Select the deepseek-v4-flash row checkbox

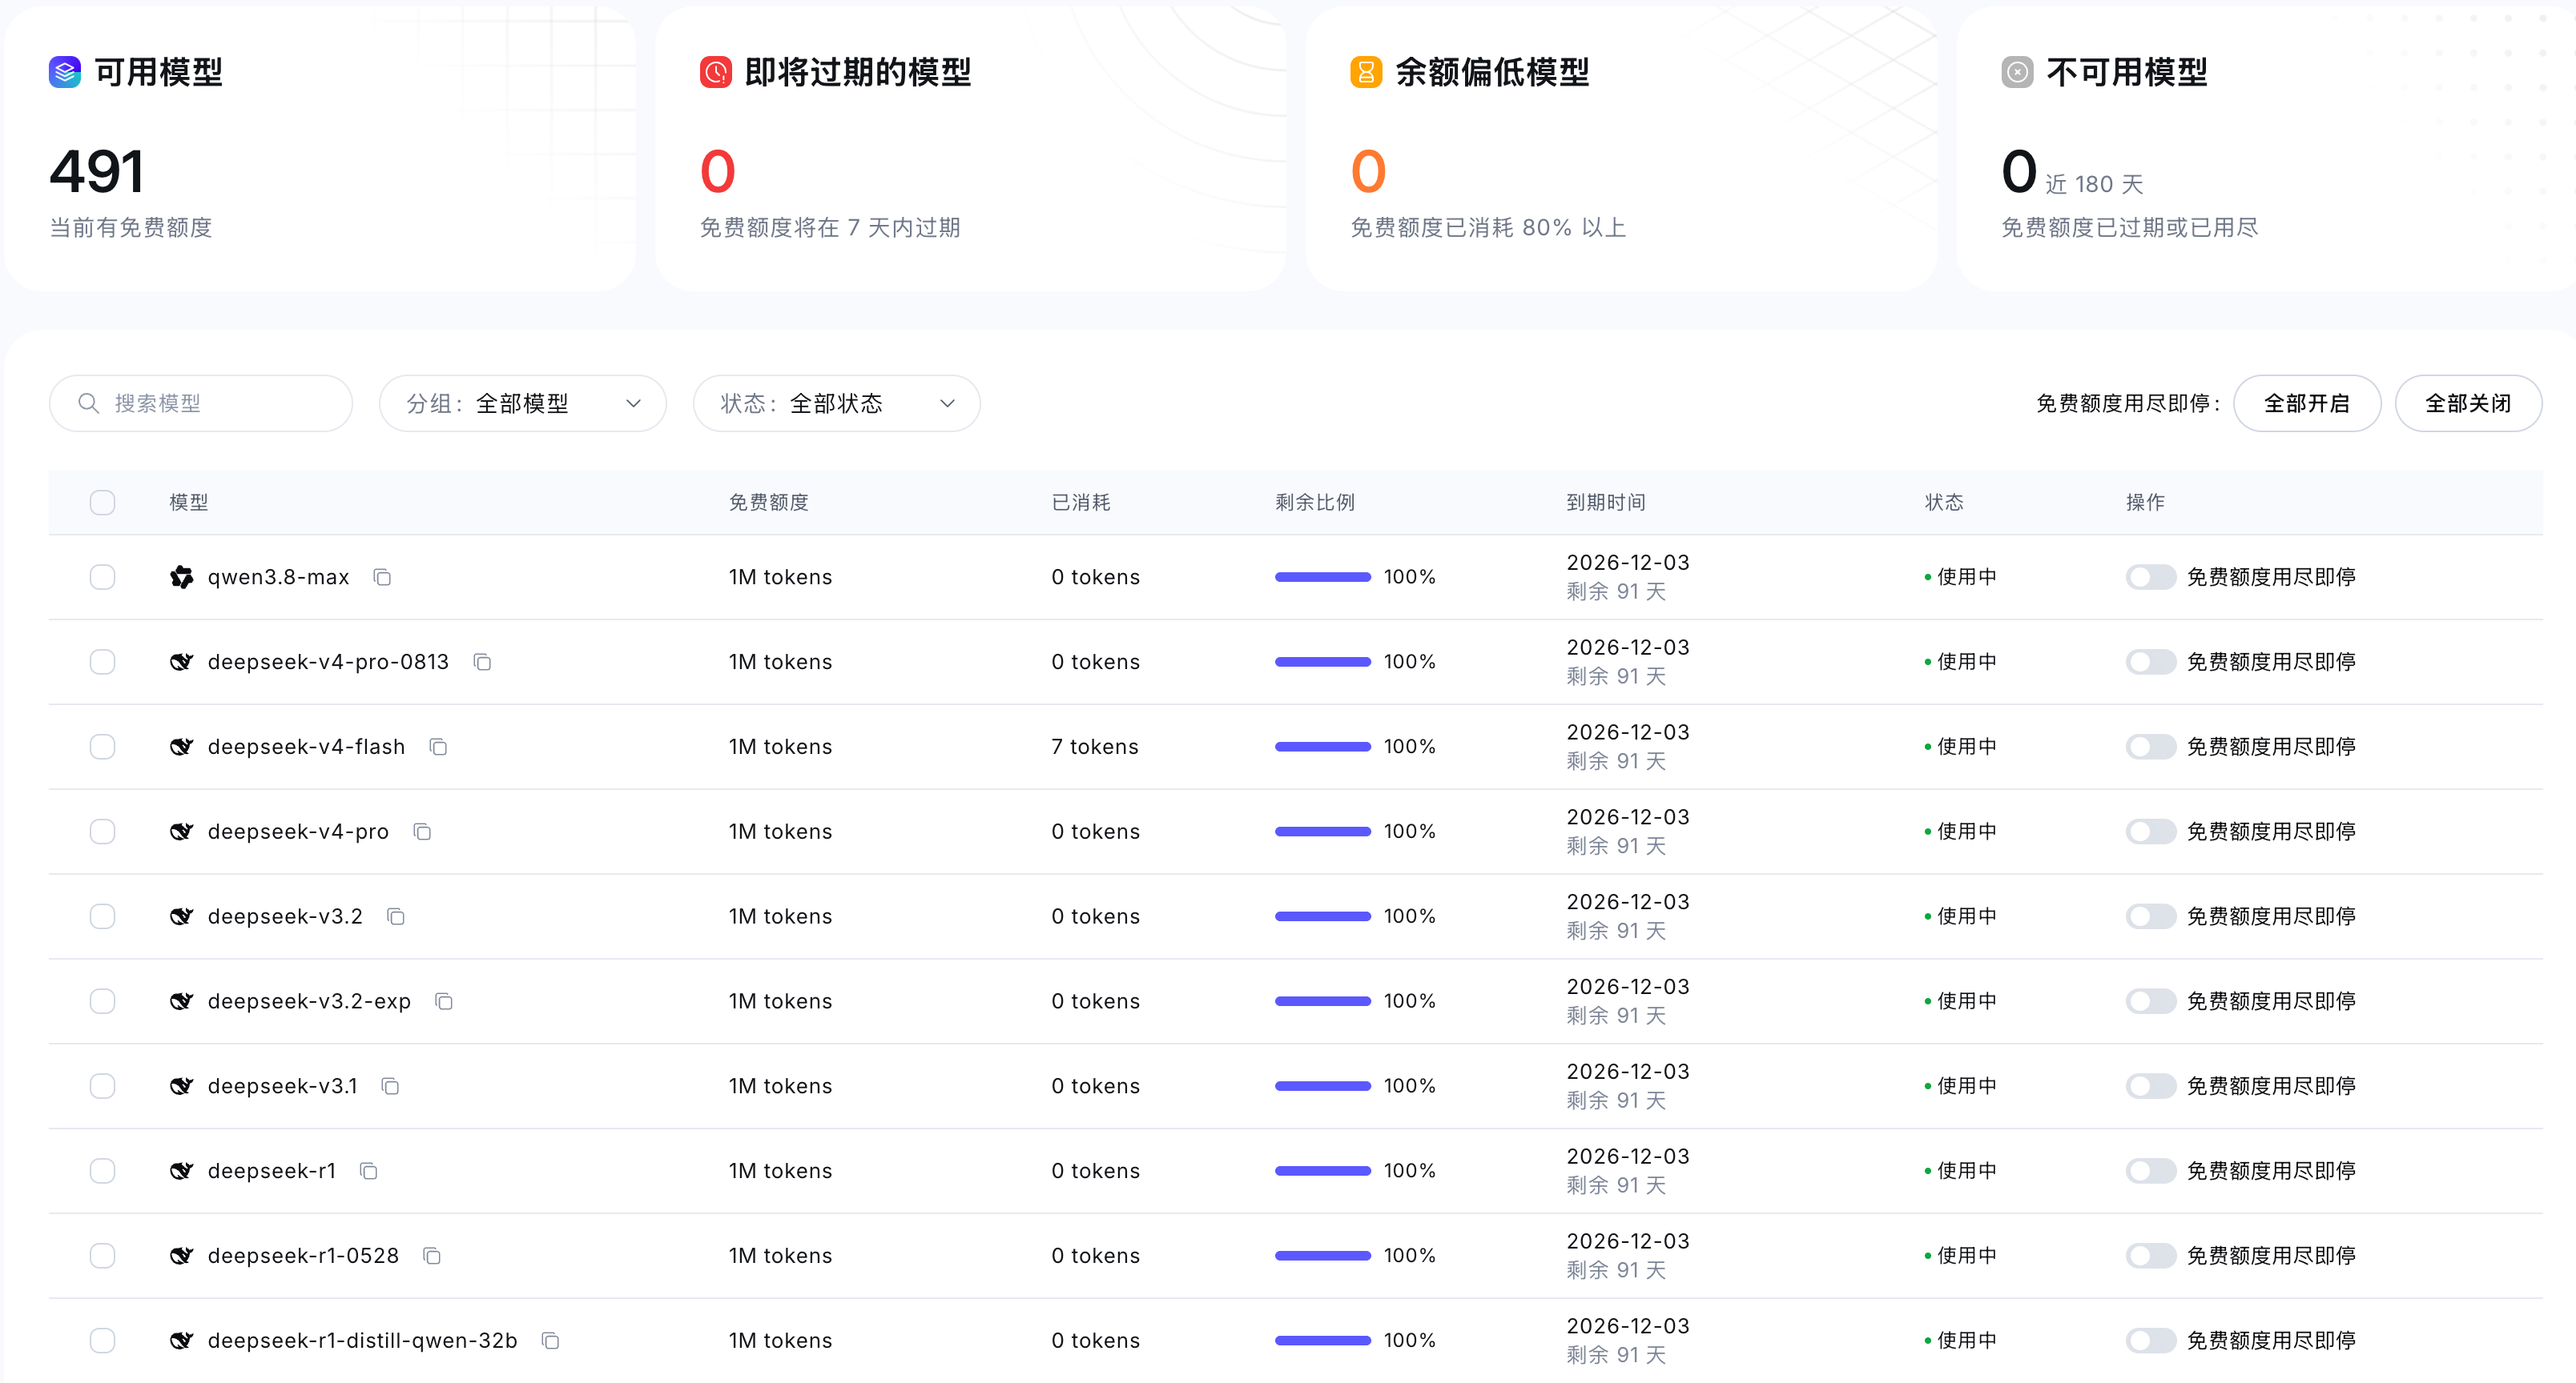[x=102, y=748]
